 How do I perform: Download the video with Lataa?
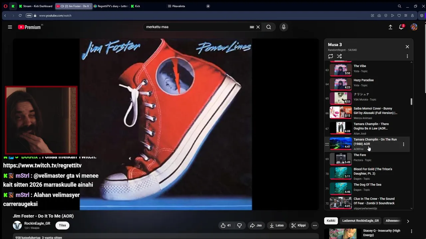(x=277, y=225)
